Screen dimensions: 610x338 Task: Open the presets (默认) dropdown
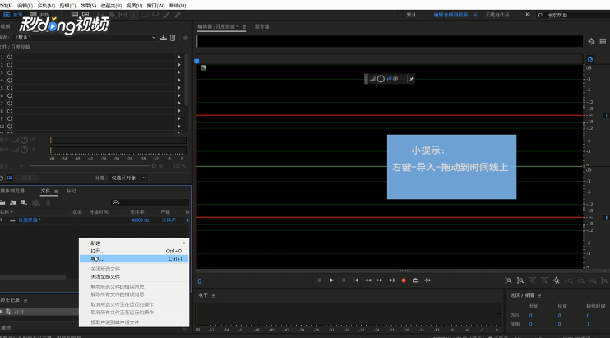coord(84,38)
